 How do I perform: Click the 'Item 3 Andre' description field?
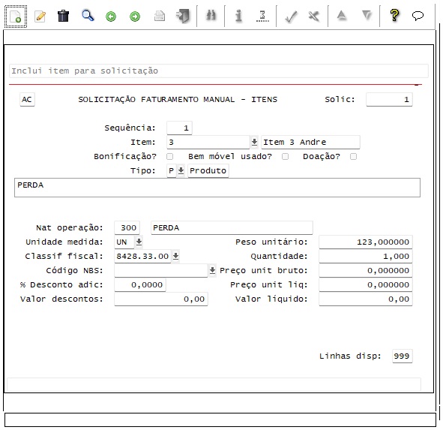[x=310, y=142]
